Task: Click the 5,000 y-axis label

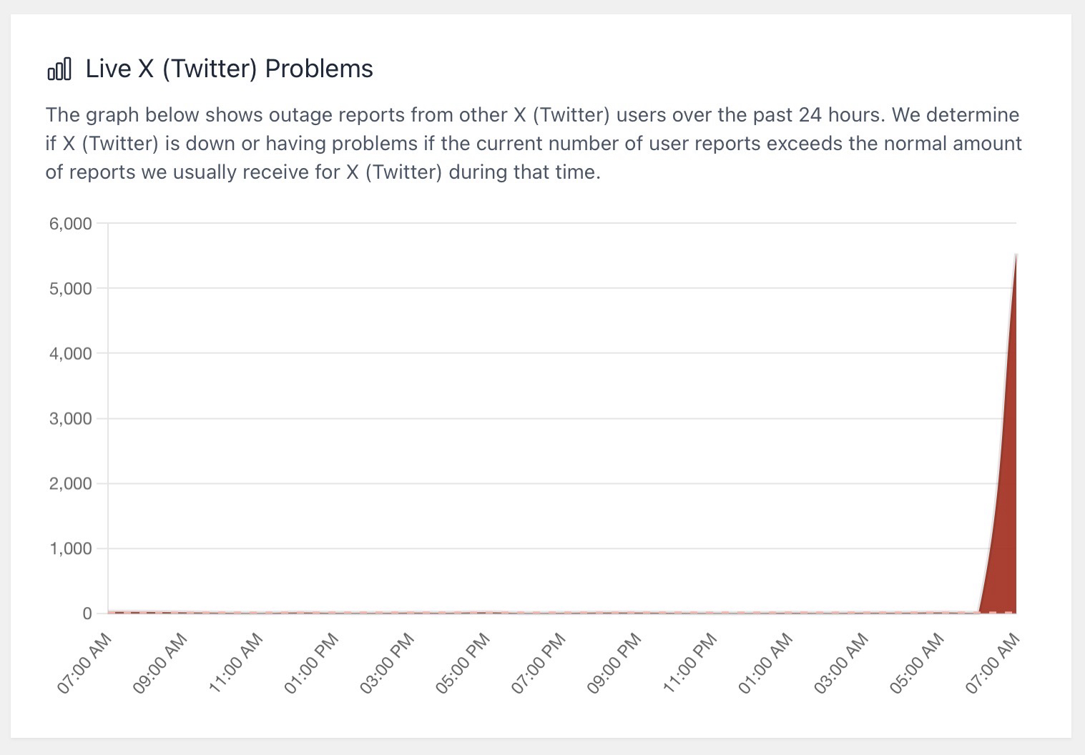Action: [70, 289]
